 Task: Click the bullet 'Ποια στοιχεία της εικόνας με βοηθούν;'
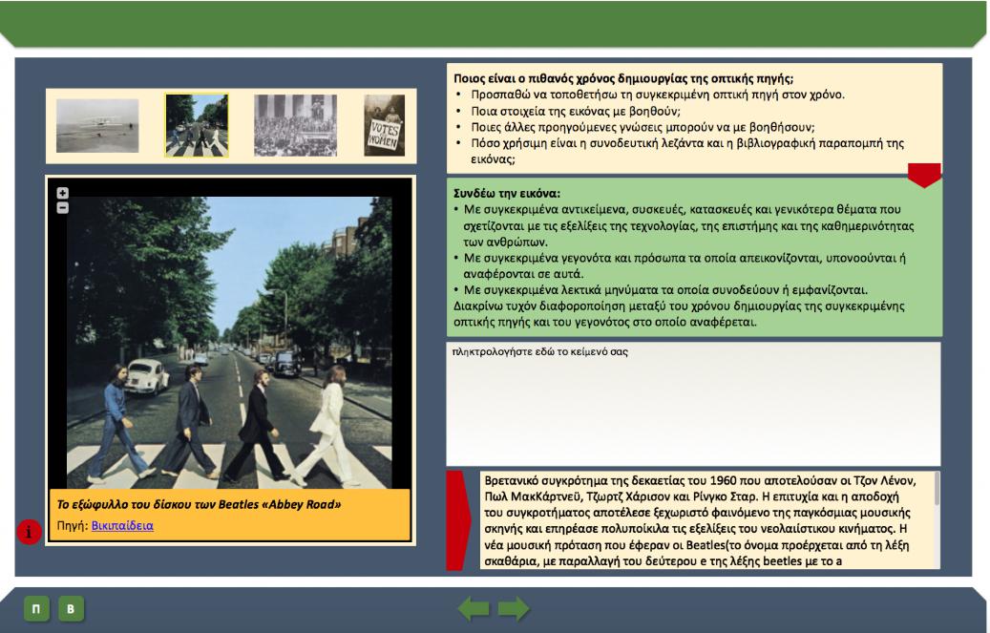tap(575, 111)
